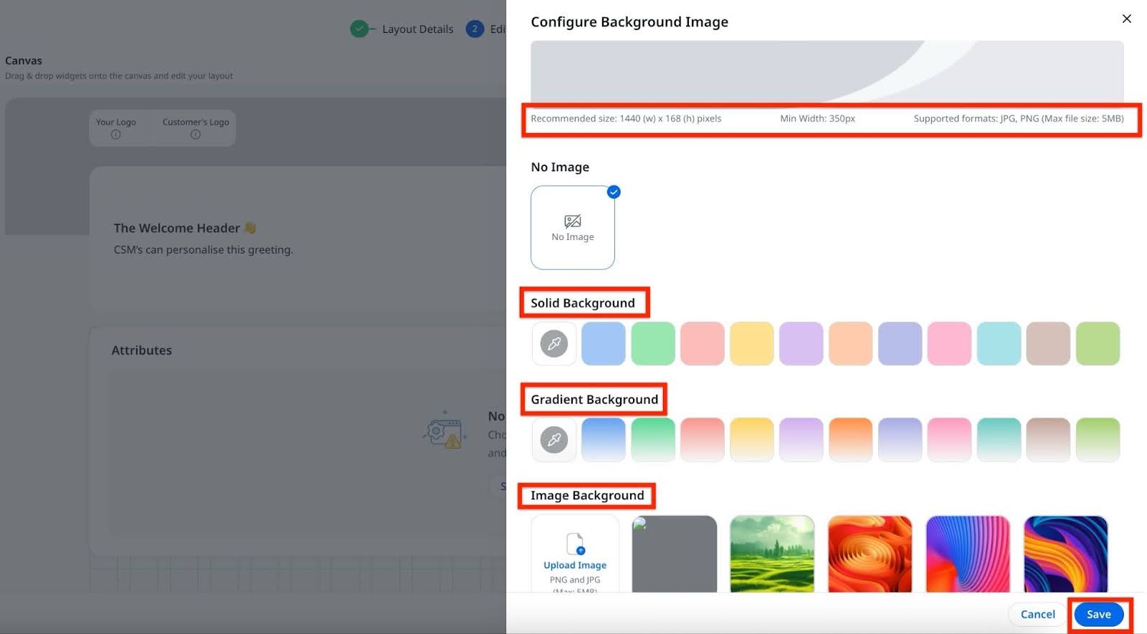Choose the green solid background swatch

653,344
